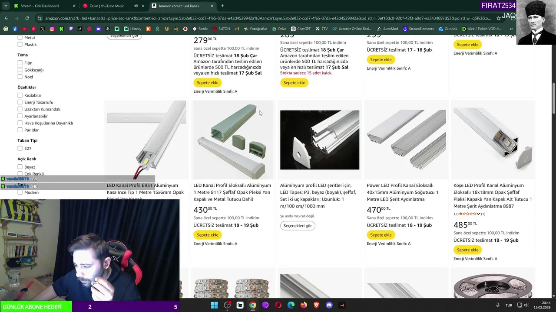The width and height of the screenshot is (556, 312).
Task: Open the Köşe LED Profil corner image
Action: point(493,140)
